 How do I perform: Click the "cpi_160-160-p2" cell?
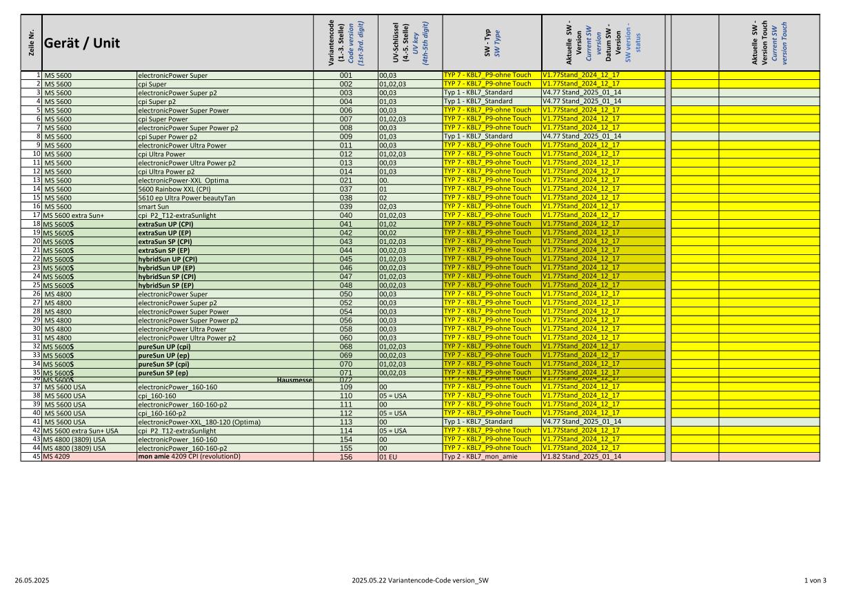pyautogui.click(x=226, y=413)
